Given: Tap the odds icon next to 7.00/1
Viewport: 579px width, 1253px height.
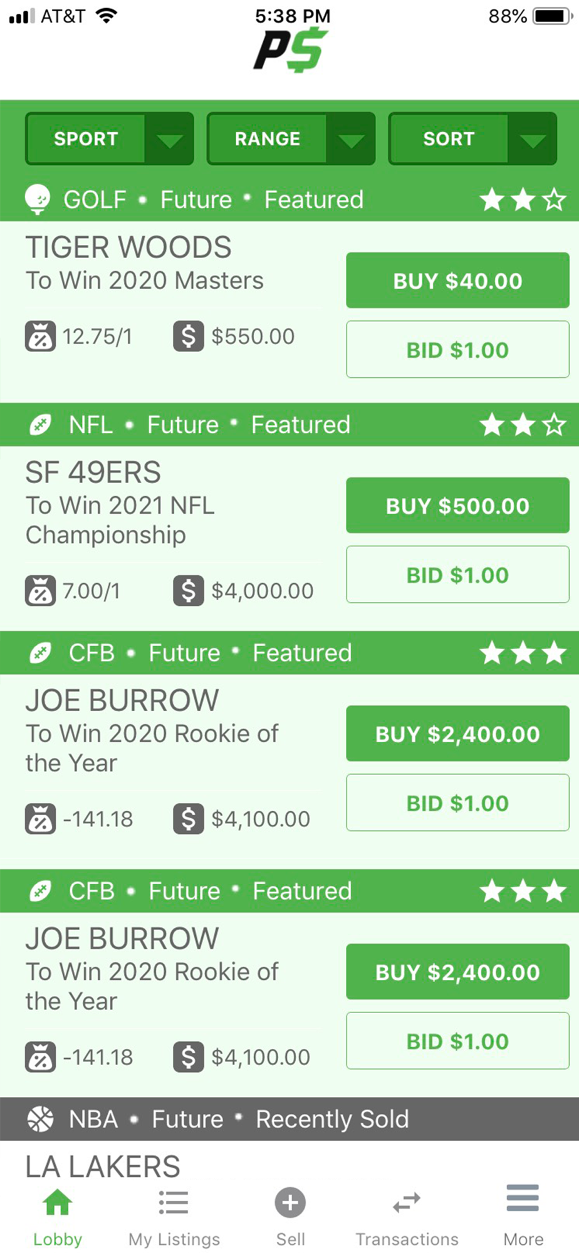Looking at the screenshot, I should click(40, 591).
